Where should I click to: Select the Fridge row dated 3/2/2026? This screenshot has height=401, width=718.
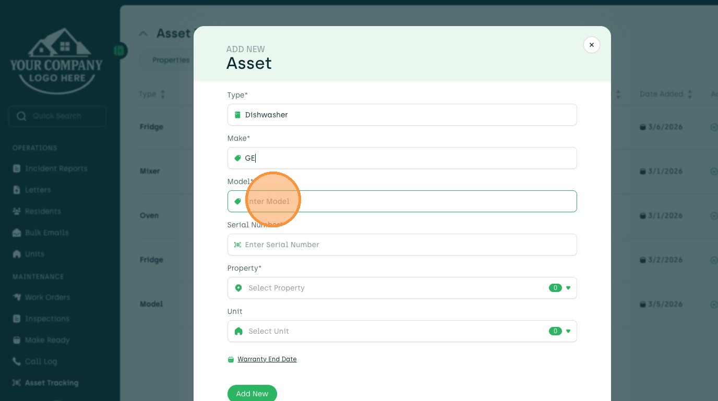[419, 260]
